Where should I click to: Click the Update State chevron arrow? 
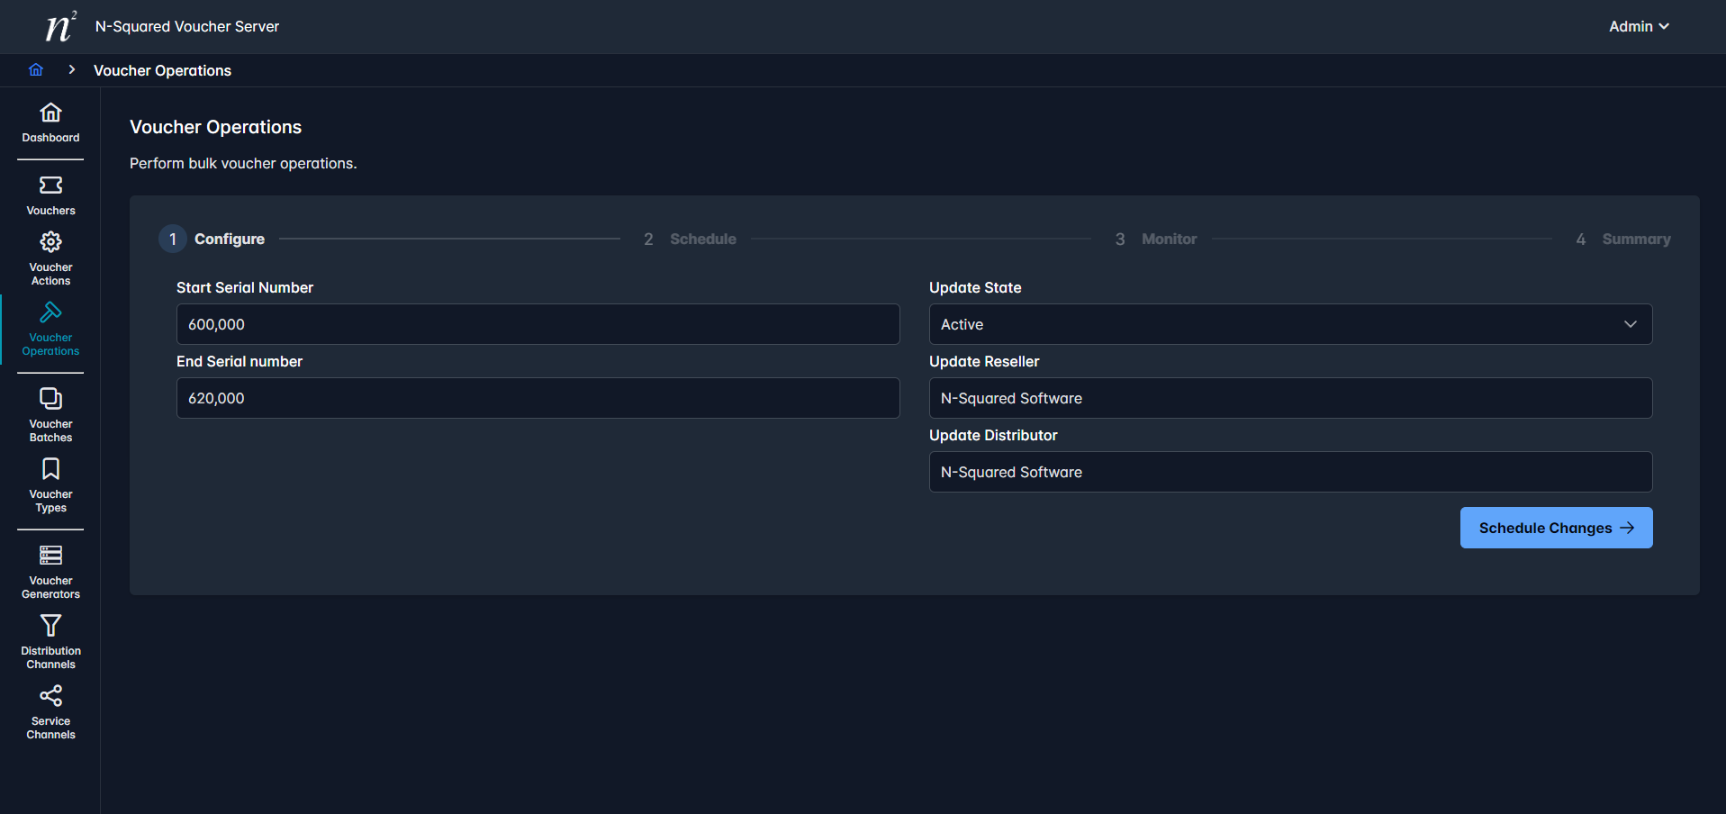tap(1630, 324)
